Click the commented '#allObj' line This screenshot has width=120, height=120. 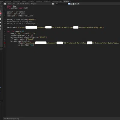pos(22,24)
